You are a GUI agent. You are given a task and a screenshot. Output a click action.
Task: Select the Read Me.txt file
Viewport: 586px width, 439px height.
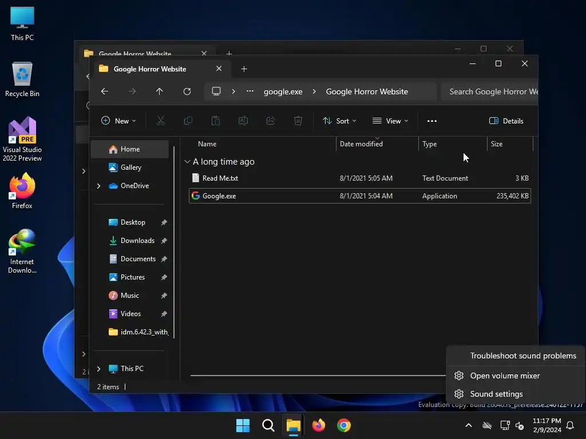(359, 178)
